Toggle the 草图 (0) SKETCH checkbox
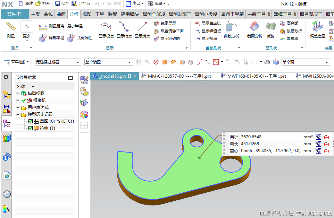 click(31, 121)
